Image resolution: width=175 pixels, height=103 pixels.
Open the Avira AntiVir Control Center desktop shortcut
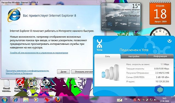click(20, 85)
